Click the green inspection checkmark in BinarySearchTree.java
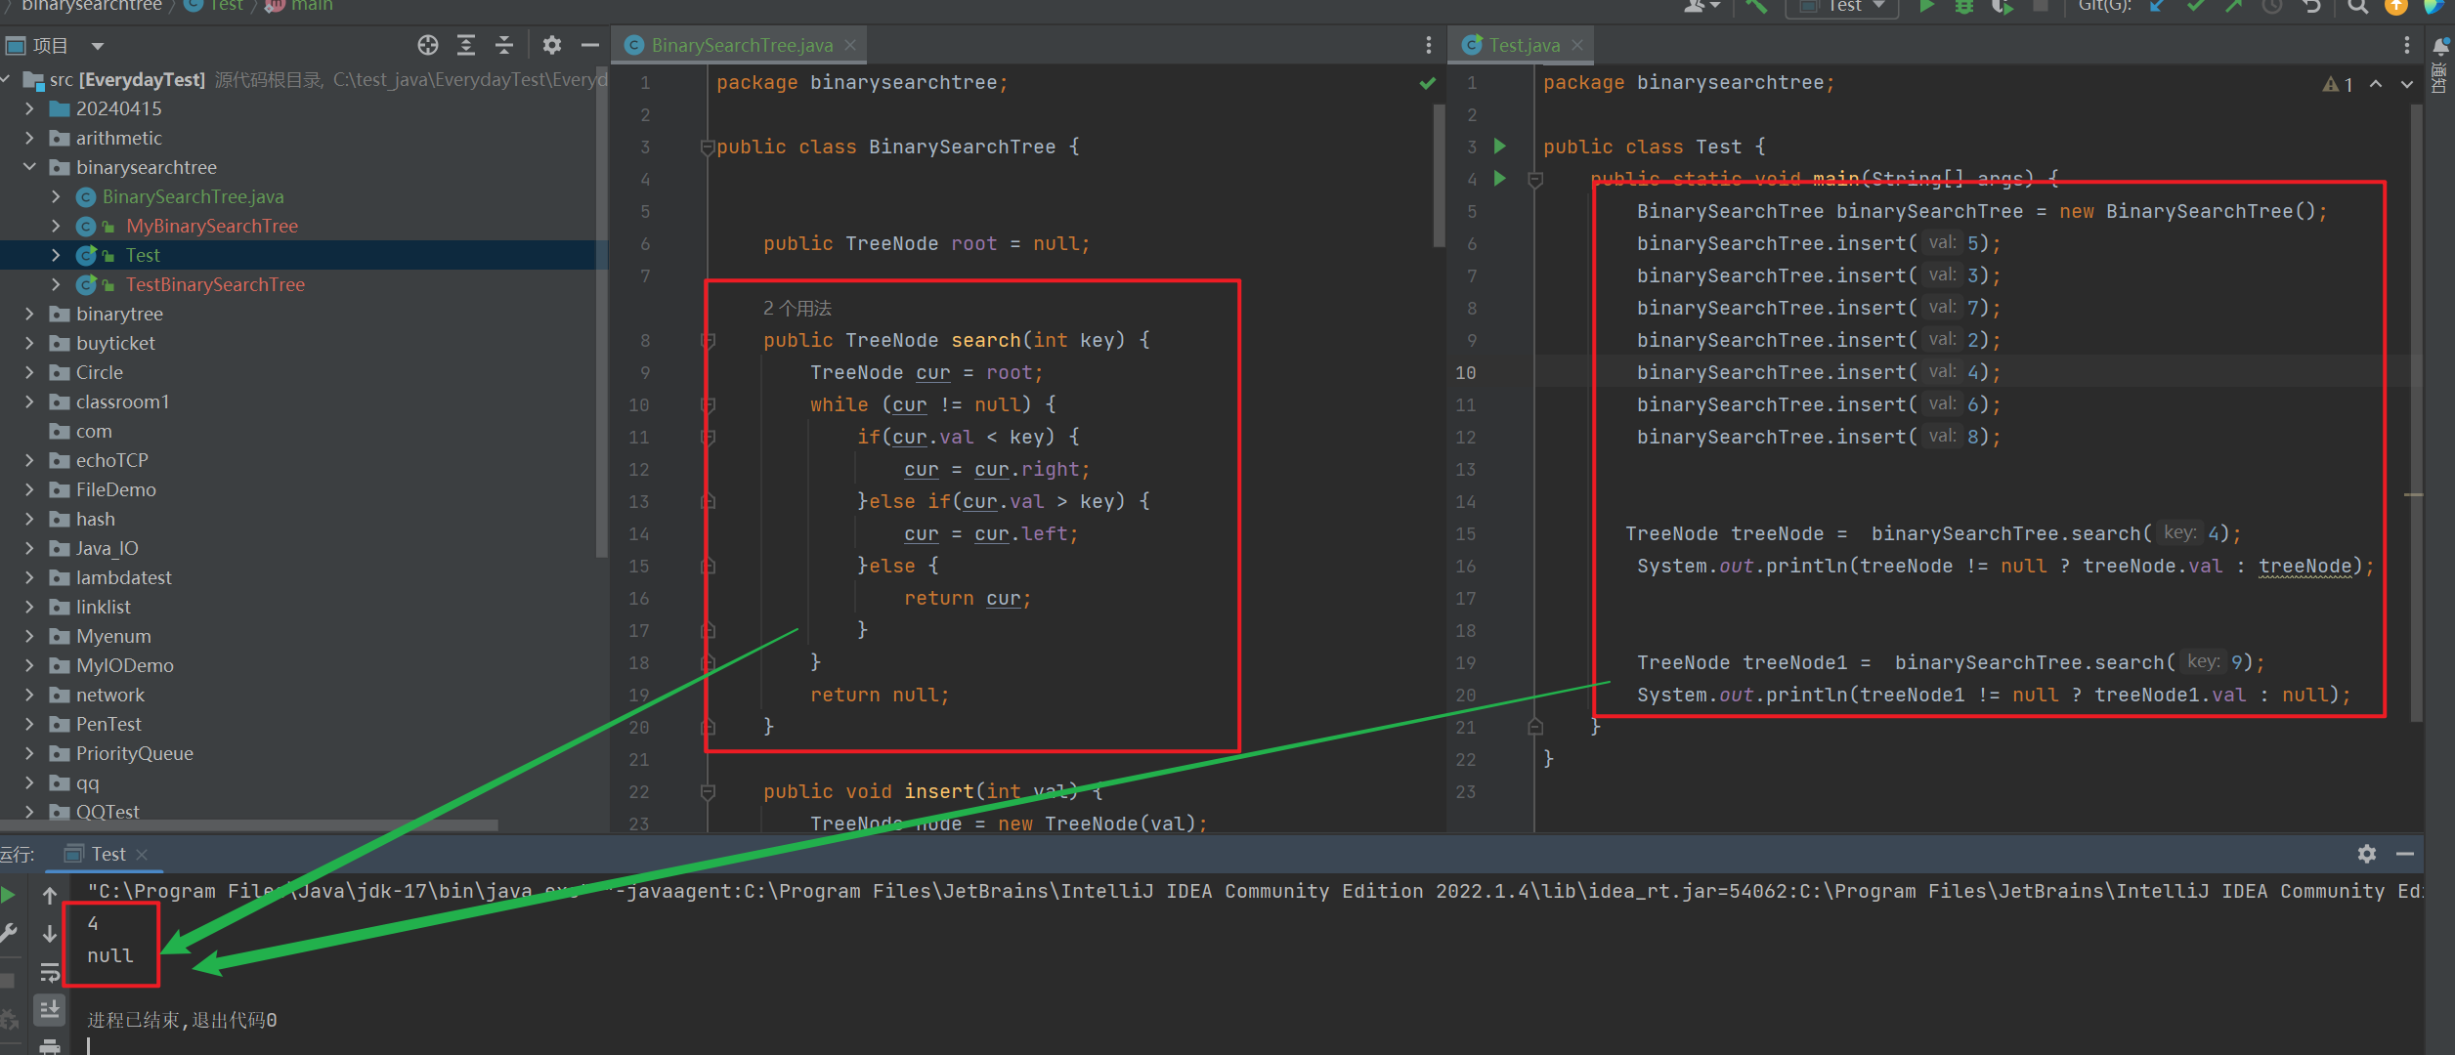This screenshot has height=1055, width=2455. pyautogui.click(x=1428, y=84)
